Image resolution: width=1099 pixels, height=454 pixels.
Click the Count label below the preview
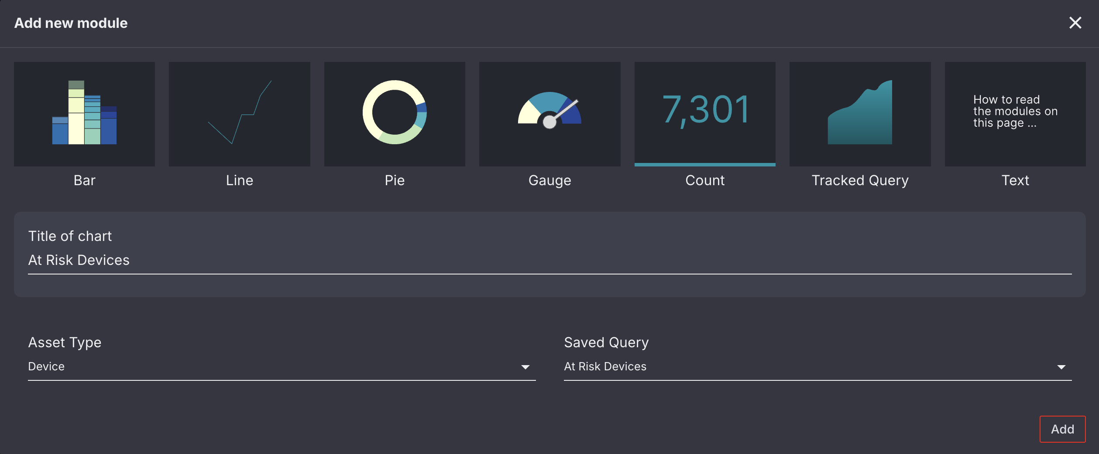point(704,180)
